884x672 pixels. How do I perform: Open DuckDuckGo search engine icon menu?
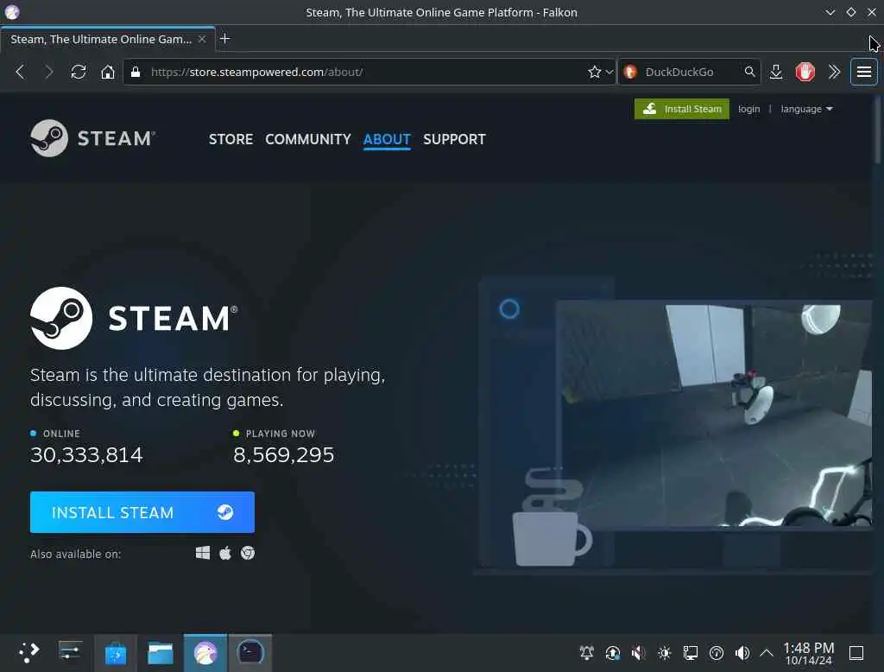click(631, 73)
